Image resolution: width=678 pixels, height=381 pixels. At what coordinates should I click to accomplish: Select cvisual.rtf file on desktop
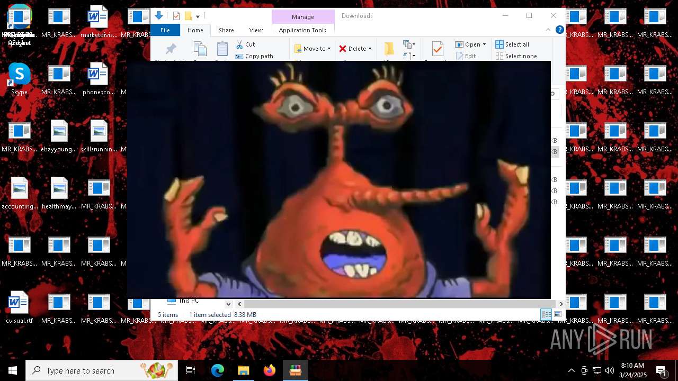pos(20,308)
